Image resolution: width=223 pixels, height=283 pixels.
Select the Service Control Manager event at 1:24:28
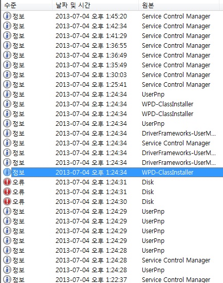(x=112, y=260)
